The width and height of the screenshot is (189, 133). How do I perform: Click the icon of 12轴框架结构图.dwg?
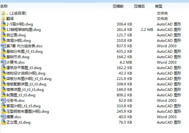point(3,29)
